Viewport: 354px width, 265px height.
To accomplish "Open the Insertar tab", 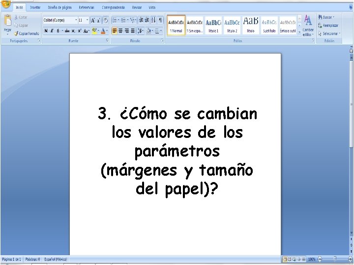I will [35, 7].
